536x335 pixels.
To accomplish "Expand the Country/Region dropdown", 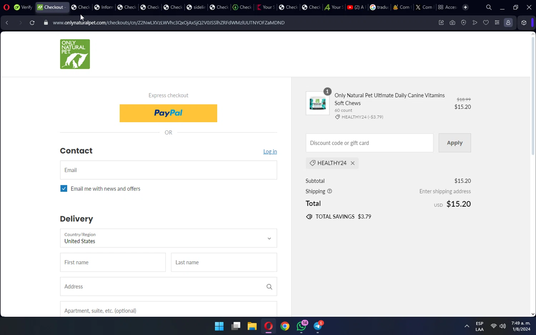I will point(168,238).
